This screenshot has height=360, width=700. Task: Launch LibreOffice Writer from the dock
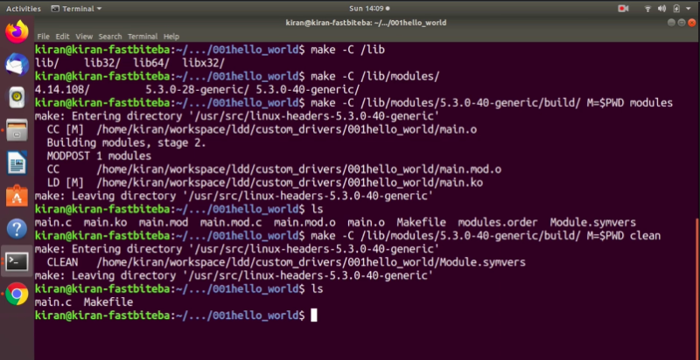[x=17, y=163]
